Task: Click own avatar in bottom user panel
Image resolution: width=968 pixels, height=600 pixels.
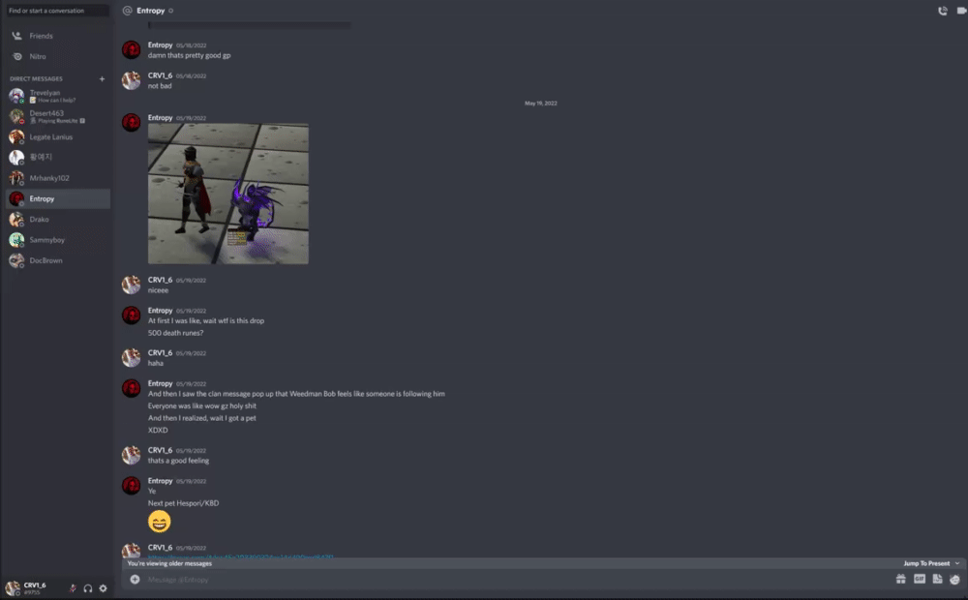Action: click(x=13, y=587)
